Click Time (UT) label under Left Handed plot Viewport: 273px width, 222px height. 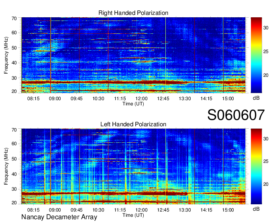pos(133,215)
